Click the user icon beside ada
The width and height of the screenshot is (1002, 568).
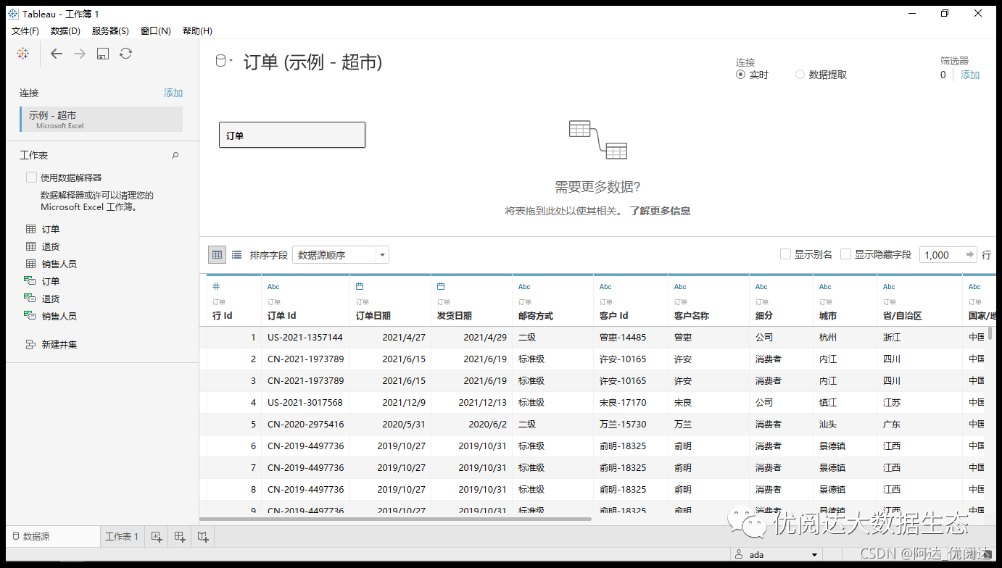(x=738, y=555)
